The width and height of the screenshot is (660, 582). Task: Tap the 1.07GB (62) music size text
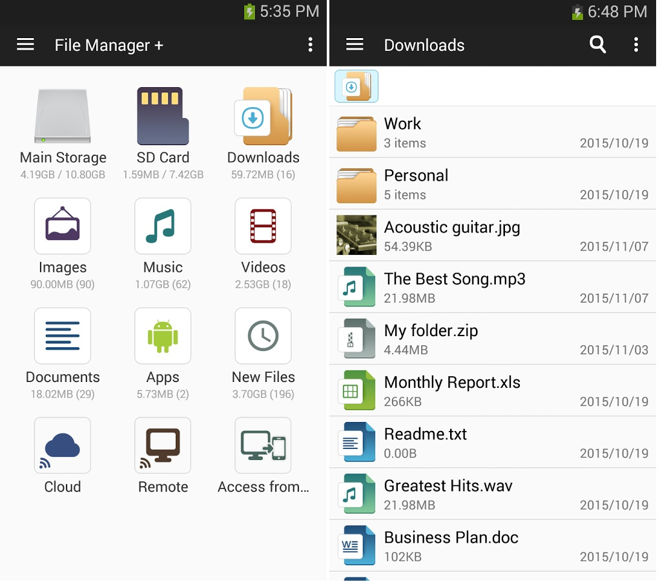(x=163, y=285)
